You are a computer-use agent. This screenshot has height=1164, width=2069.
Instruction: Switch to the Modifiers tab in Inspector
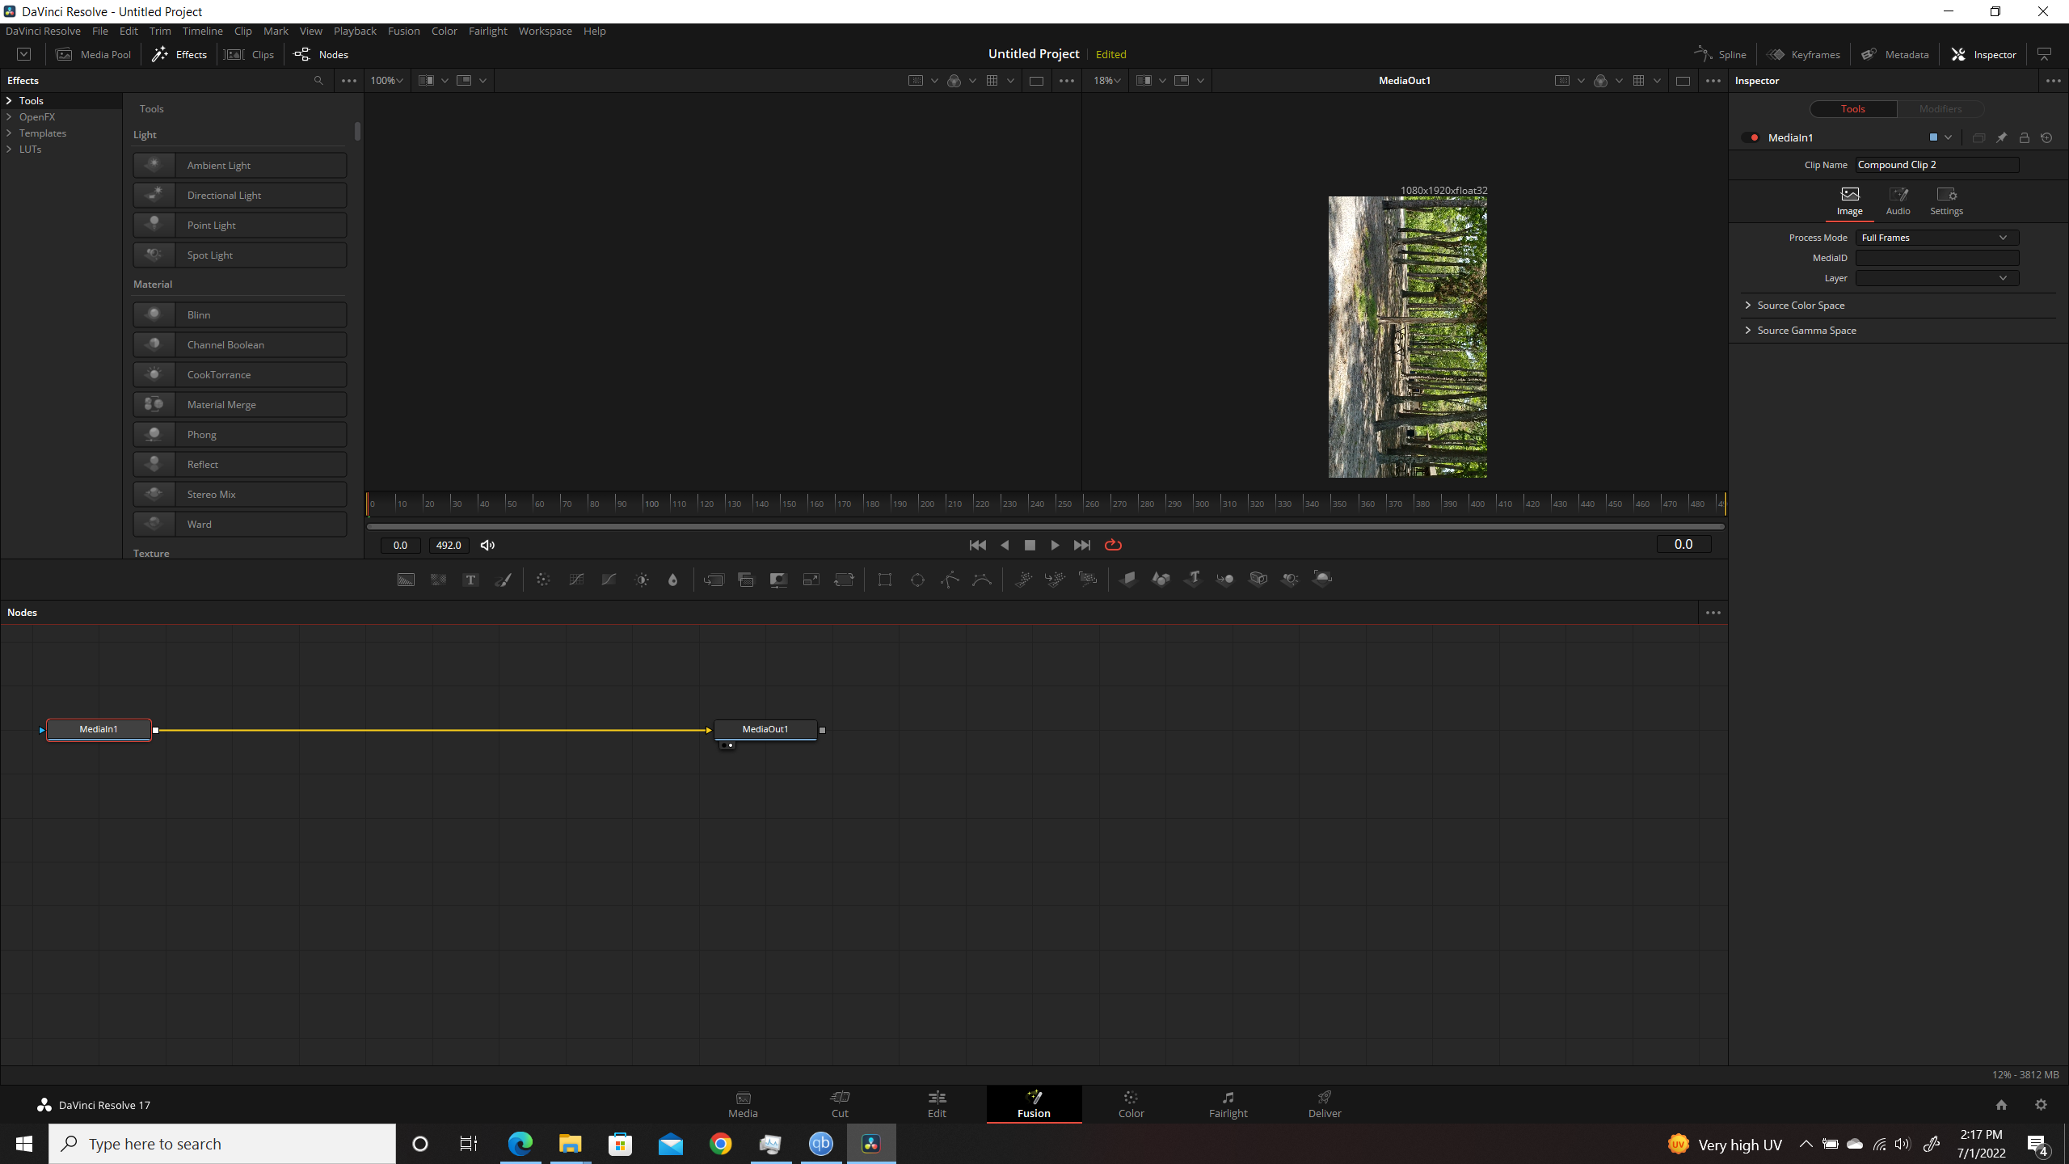point(1940,109)
